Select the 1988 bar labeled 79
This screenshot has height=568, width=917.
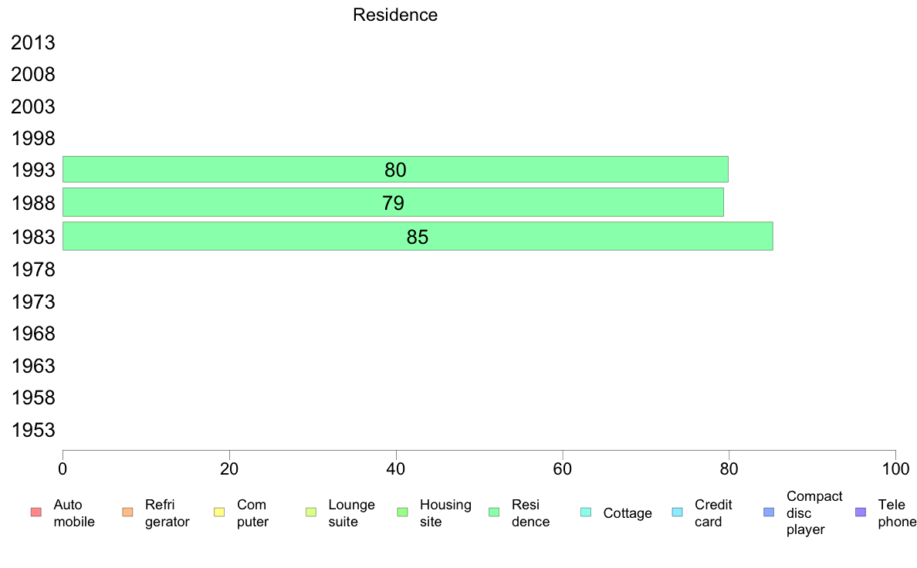[x=393, y=202]
